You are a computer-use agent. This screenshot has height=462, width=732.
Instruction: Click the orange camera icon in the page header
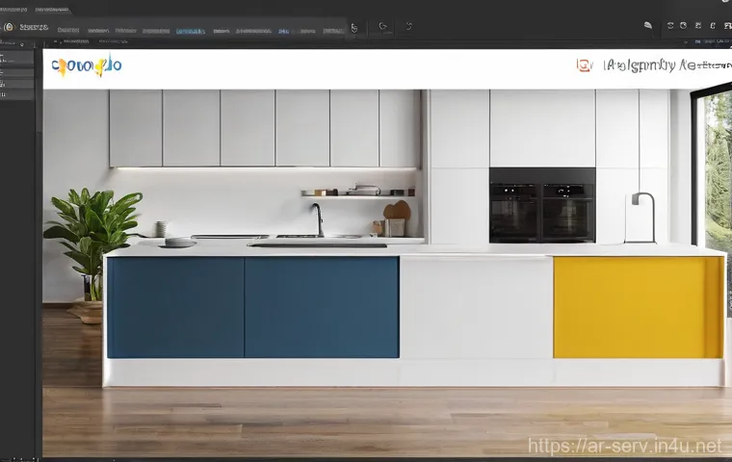tap(583, 65)
